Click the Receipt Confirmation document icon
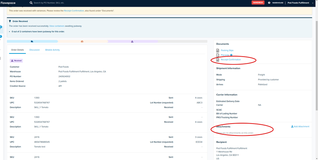 click(x=217, y=60)
